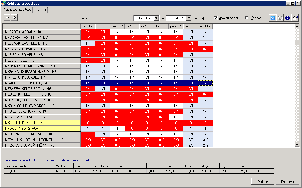This screenshot has height=188, width=302.
Task: Select column header la 8.12.
Action: click(x=191, y=26)
